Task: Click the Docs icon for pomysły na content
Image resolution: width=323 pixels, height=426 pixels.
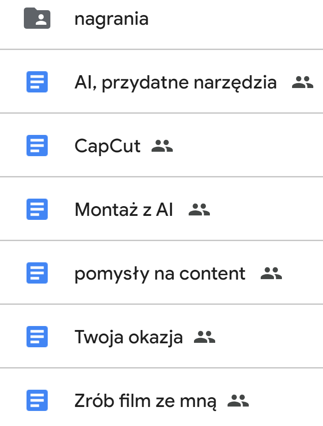Action: pyautogui.click(x=37, y=273)
